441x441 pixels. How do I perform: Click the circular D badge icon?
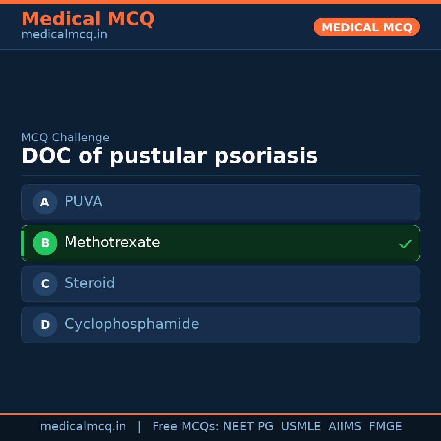[x=45, y=325]
